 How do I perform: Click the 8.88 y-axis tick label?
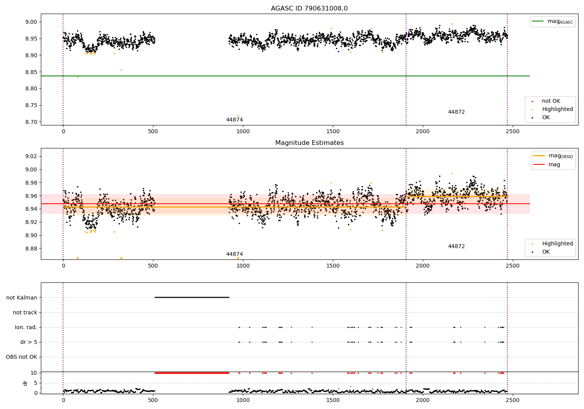pyautogui.click(x=30, y=249)
